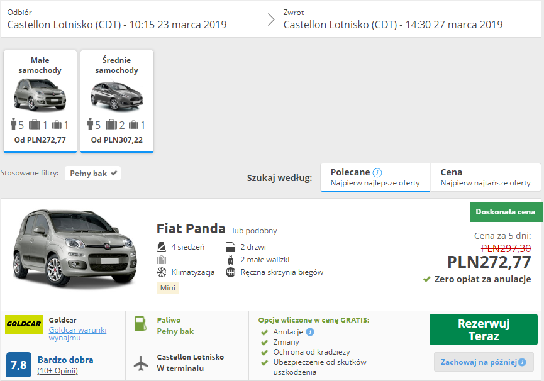Click the Goldcar supplier logo
This screenshot has width=544, height=381.
[24, 324]
